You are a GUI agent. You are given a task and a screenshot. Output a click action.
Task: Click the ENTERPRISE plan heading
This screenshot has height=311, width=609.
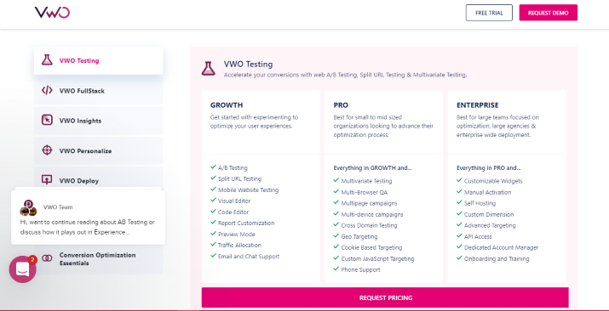point(477,105)
